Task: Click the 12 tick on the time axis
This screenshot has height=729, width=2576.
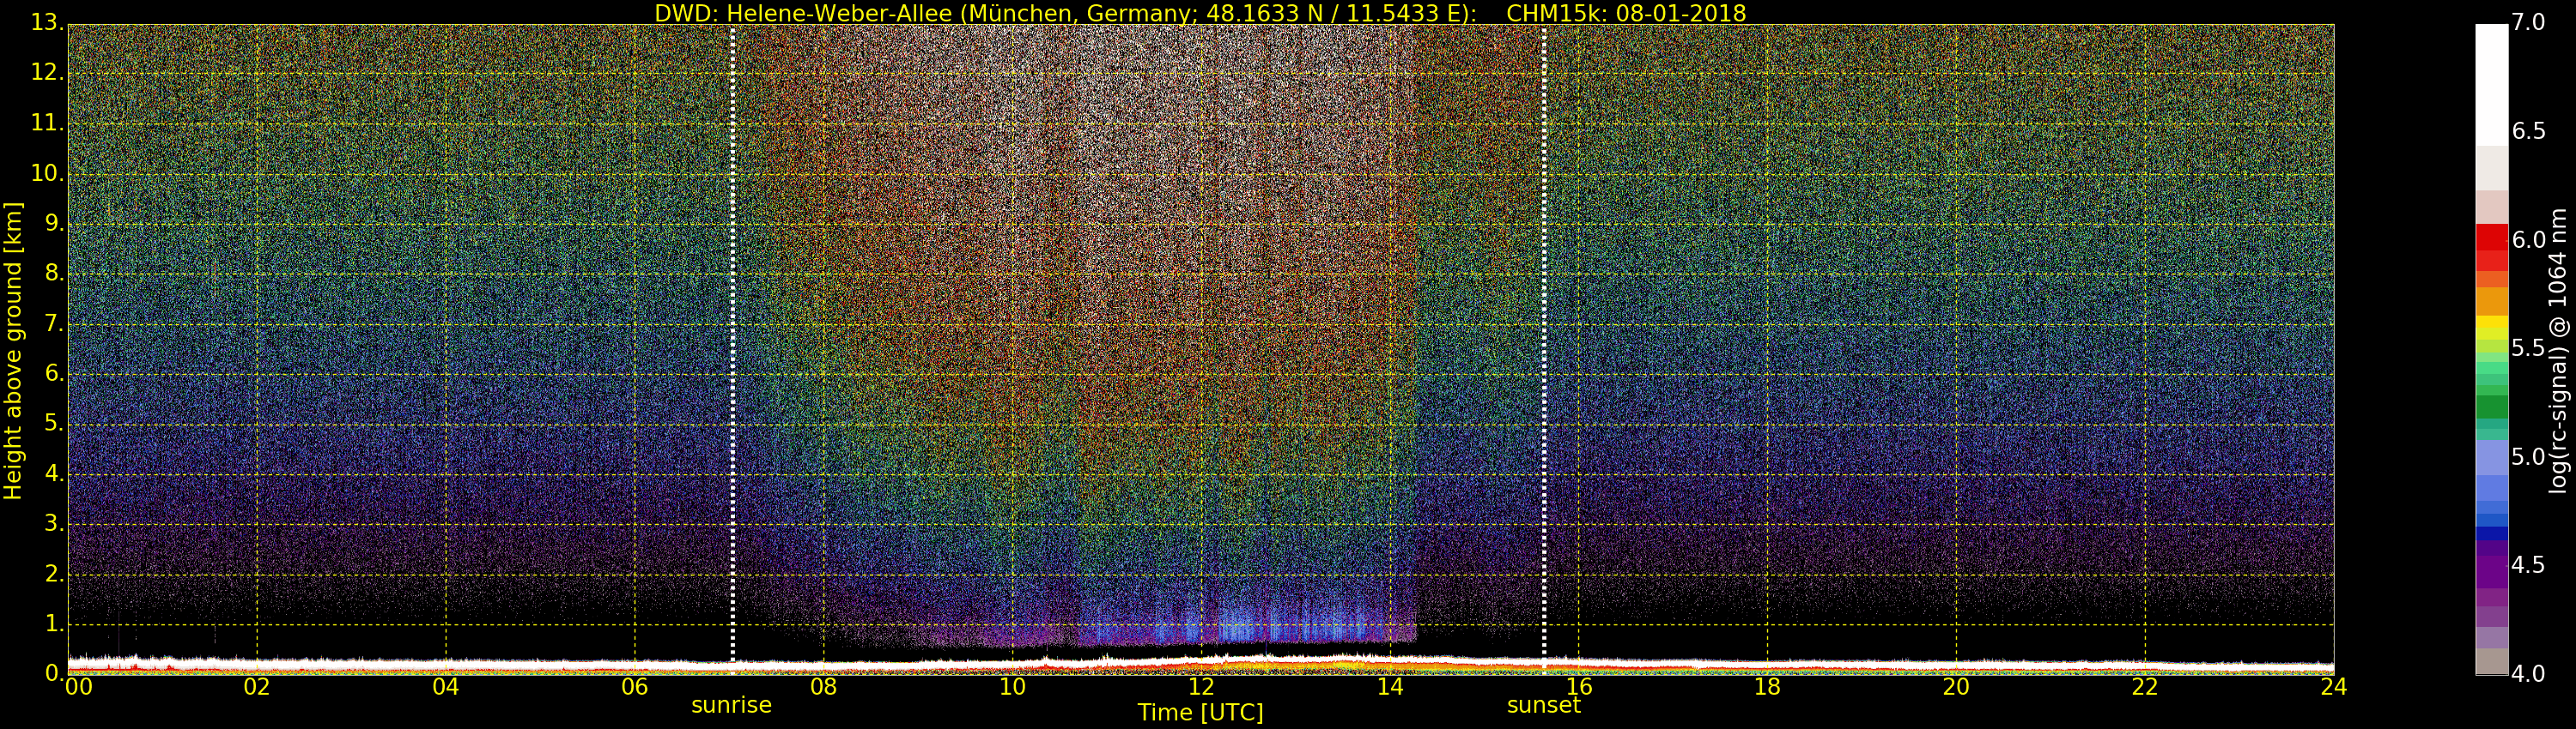Action: tap(1201, 687)
